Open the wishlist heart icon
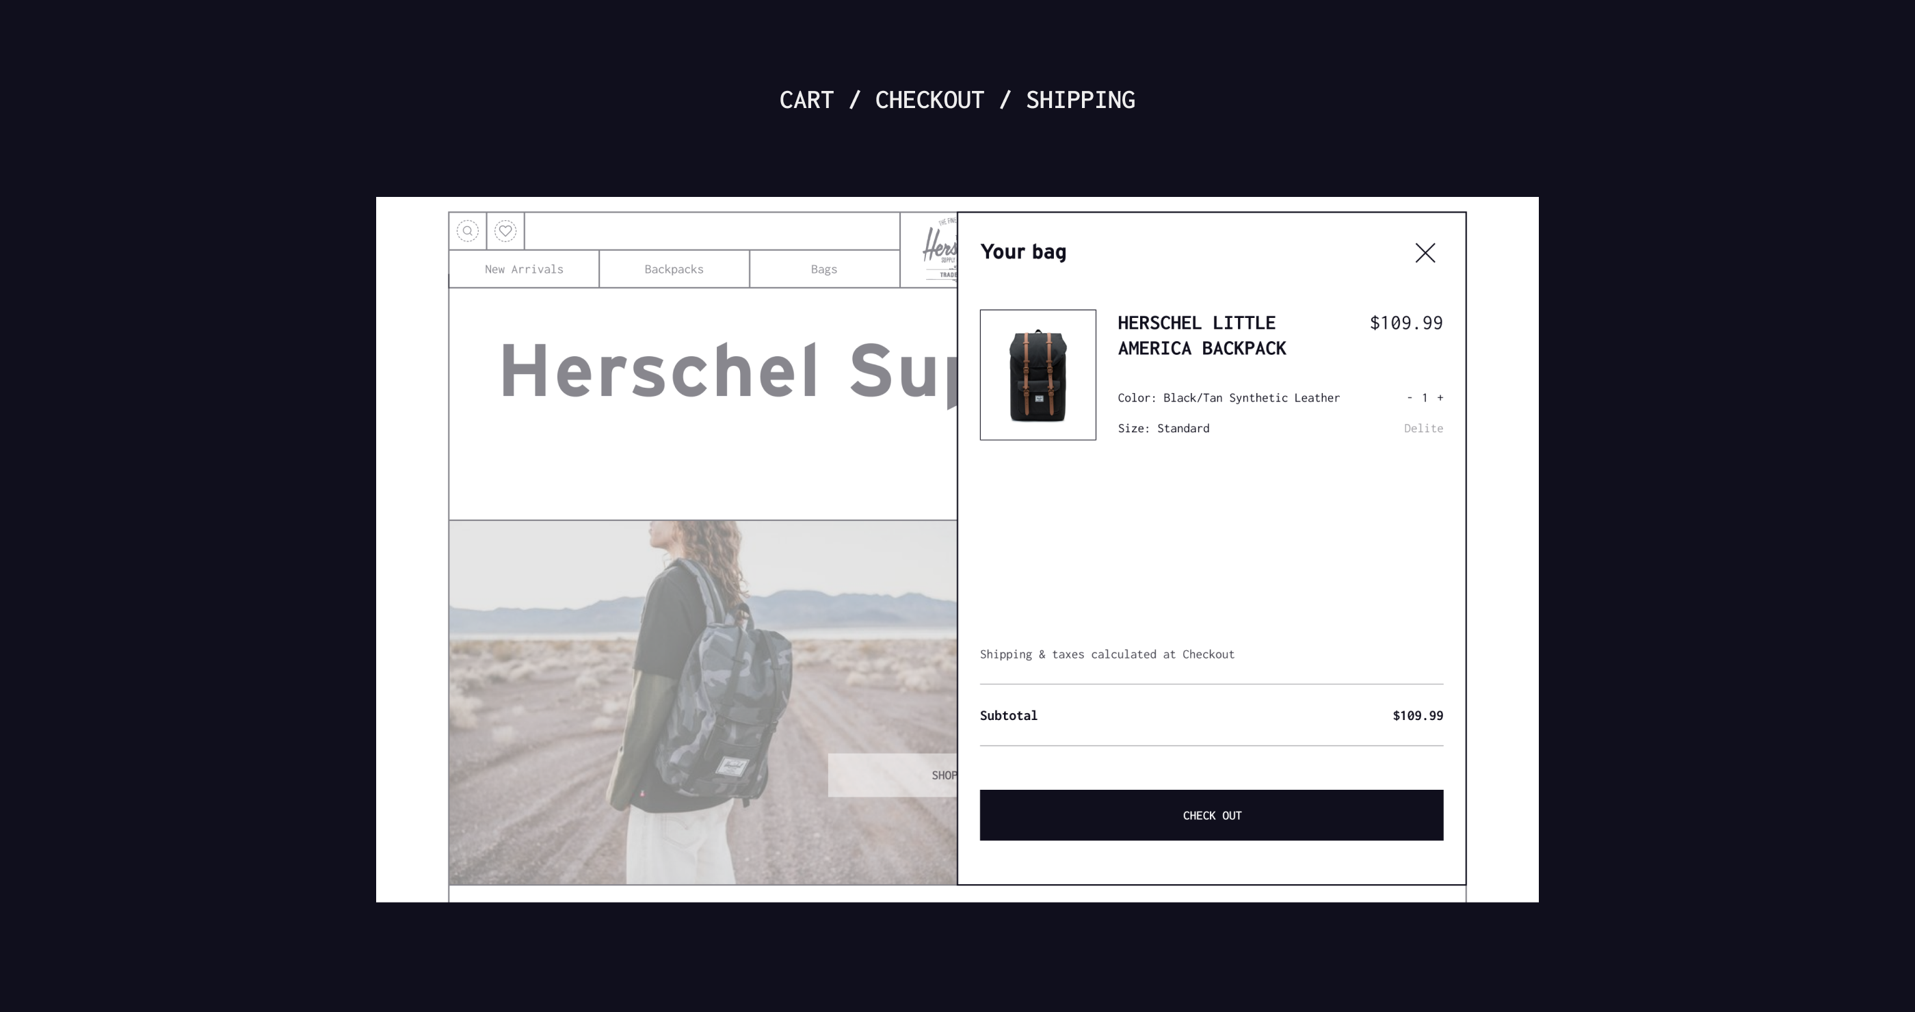The width and height of the screenshot is (1915, 1012). tap(505, 231)
